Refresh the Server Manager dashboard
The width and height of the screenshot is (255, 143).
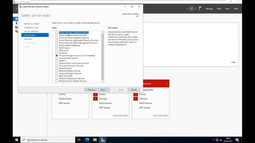[x=191, y=9]
